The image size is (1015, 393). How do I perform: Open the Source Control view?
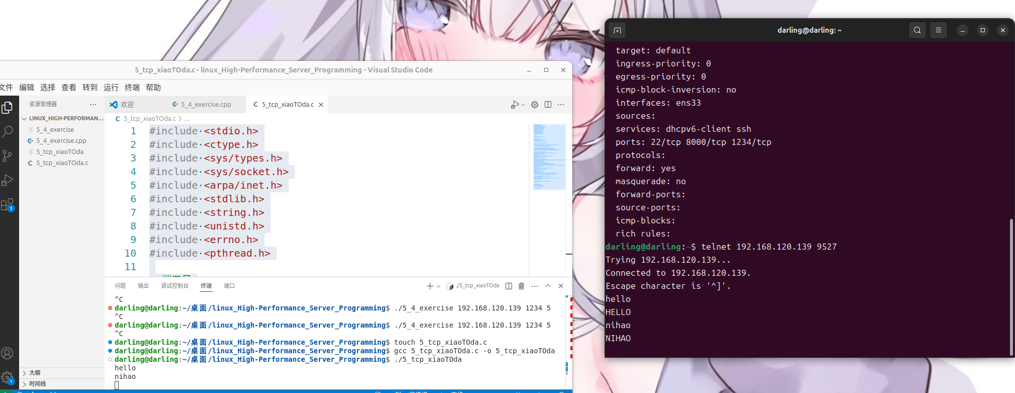(x=7, y=156)
